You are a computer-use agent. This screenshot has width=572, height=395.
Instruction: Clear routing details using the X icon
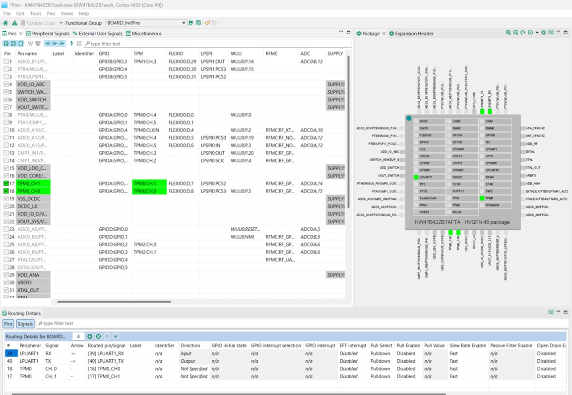pyautogui.click(x=98, y=336)
